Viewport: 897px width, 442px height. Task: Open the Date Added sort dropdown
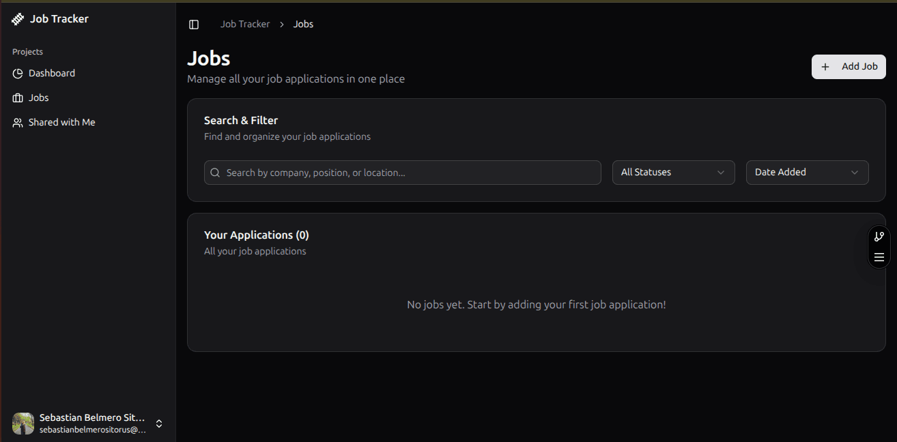pyautogui.click(x=807, y=172)
